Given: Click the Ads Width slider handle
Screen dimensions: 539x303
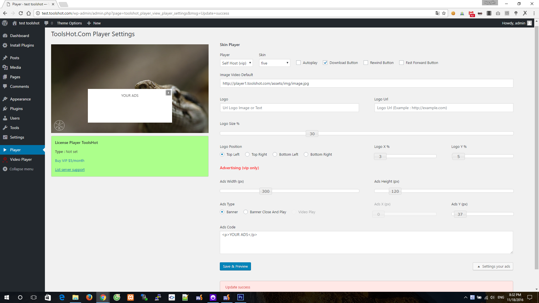Looking at the screenshot, I should pyautogui.click(x=266, y=191).
